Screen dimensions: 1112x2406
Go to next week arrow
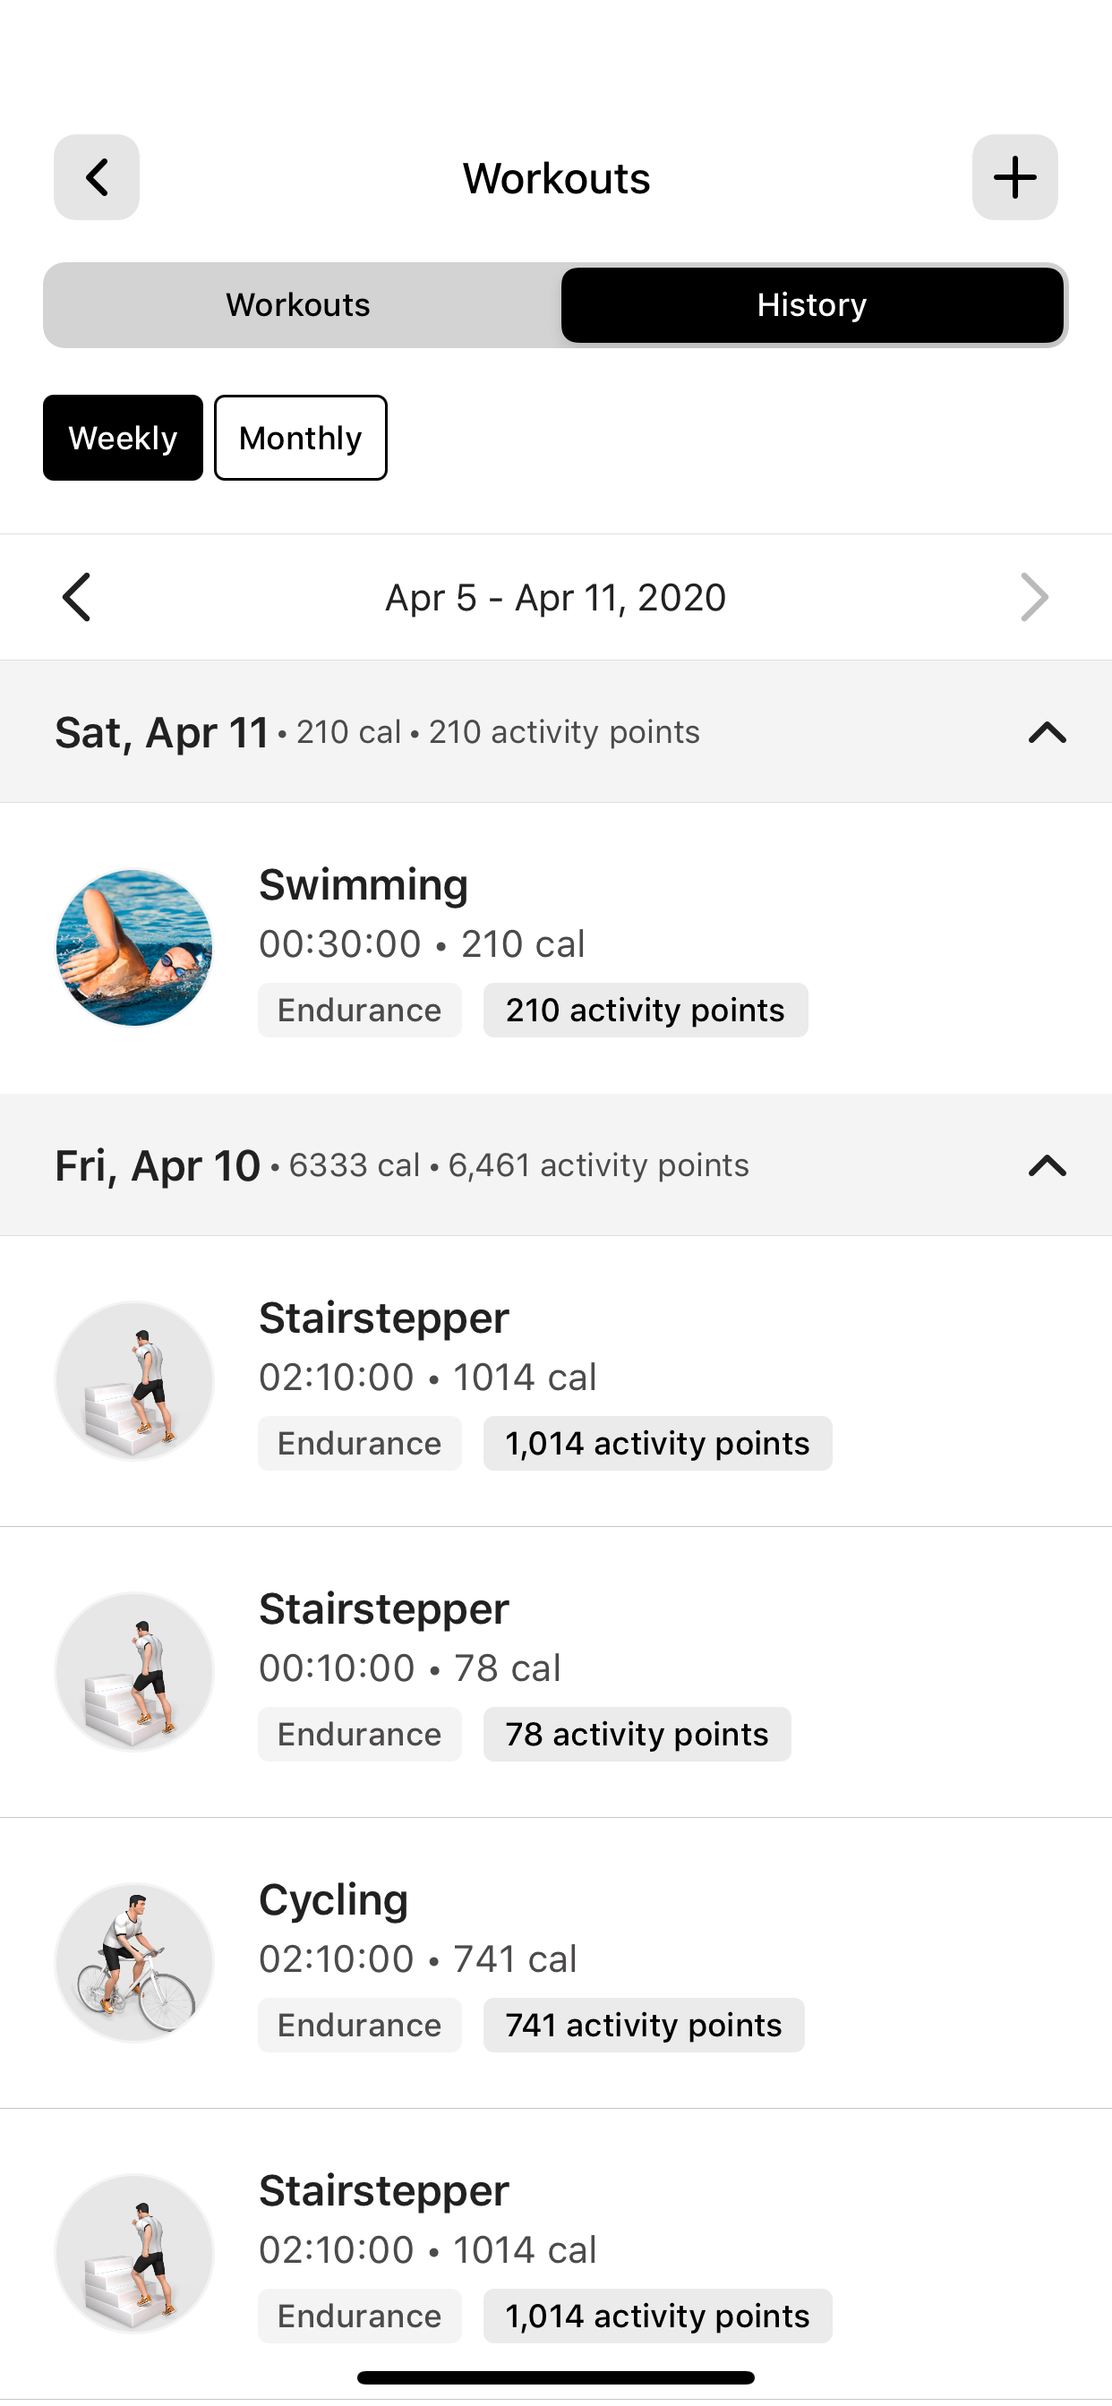click(x=1034, y=597)
